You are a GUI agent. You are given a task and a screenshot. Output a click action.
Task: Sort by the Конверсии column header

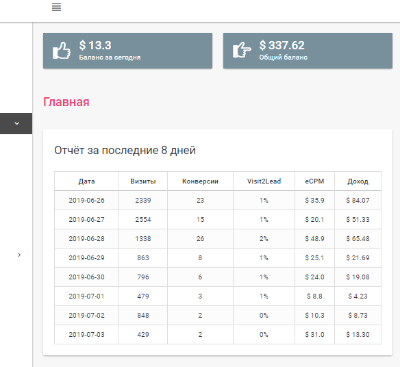tap(200, 181)
